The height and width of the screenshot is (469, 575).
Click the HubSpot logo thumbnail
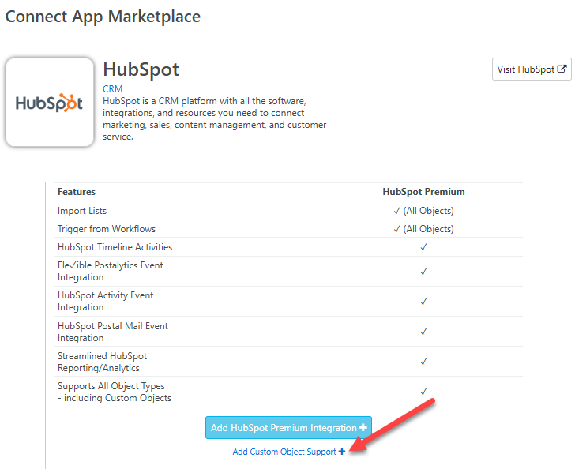coord(50,103)
